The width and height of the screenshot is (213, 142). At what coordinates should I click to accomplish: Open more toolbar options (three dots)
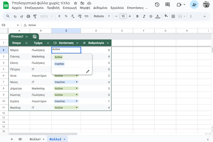click(191, 16)
